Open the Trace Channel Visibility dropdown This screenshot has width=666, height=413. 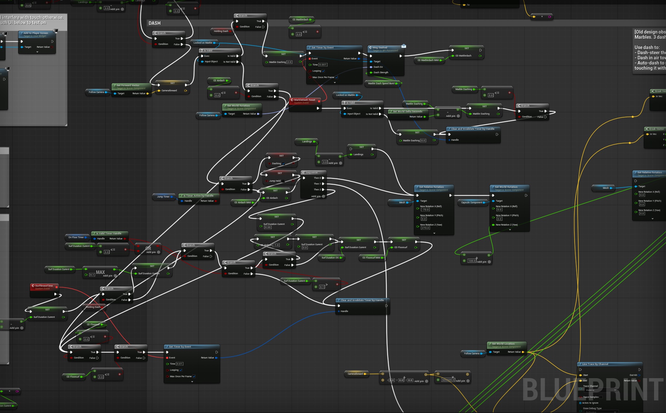(x=601, y=390)
